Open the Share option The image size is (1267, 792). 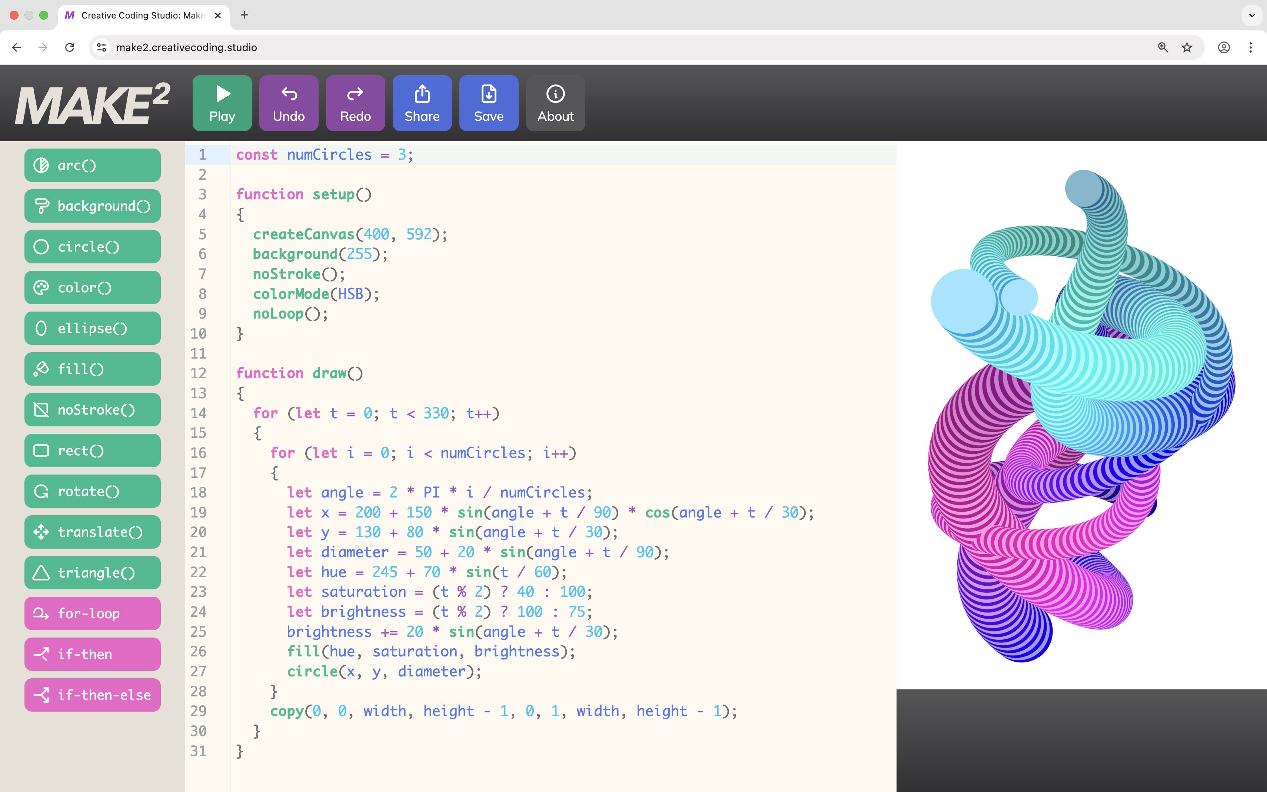[422, 103]
